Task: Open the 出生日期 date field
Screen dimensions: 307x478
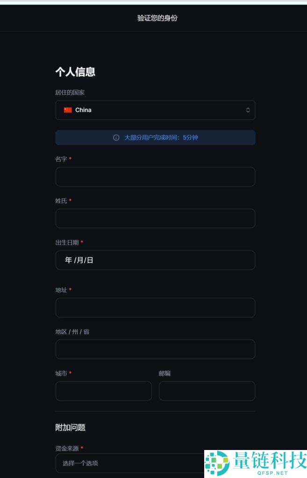Action: [x=155, y=260]
